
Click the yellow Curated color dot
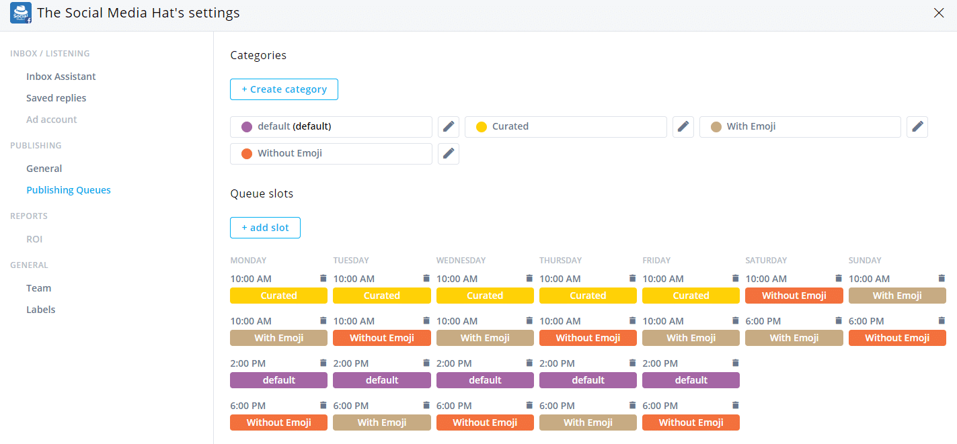482,126
